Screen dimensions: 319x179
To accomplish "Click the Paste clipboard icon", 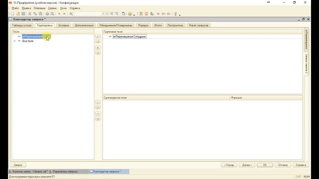I will tap(40, 14).
